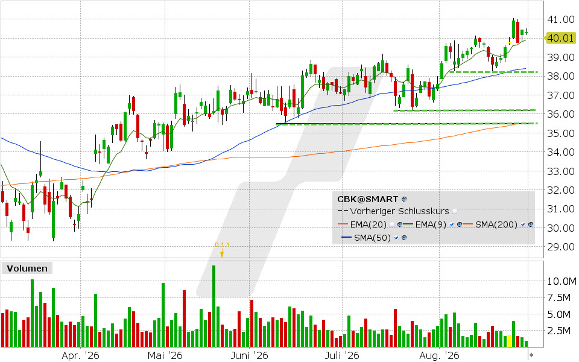
Task: Click the 29.00 price axis value
Action: 560,247
